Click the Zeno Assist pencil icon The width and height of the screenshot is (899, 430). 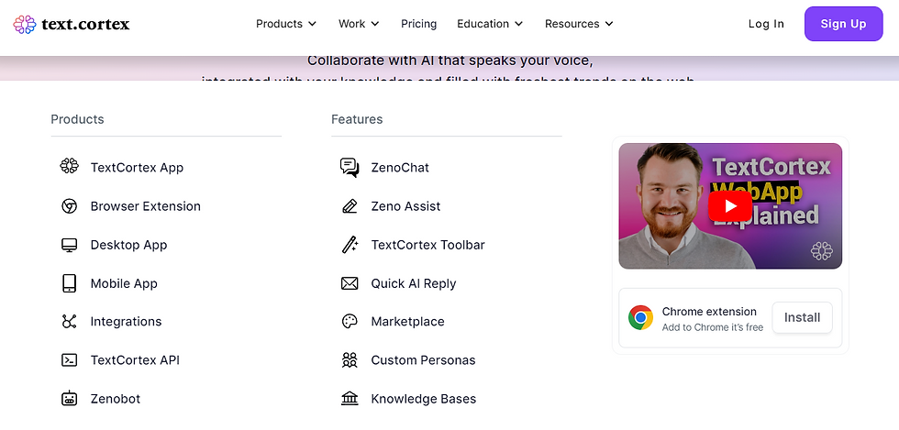point(350,206)
